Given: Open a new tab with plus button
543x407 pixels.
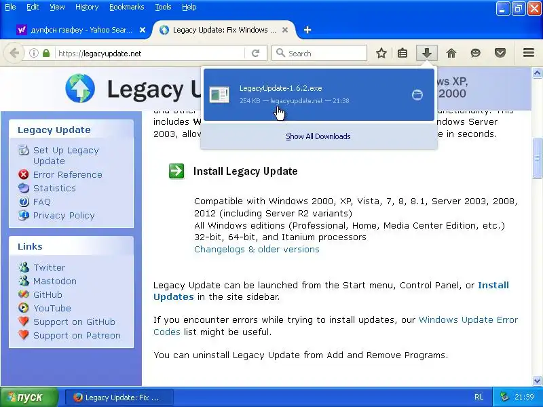Looking at the screenshot, I should point(307,30).
